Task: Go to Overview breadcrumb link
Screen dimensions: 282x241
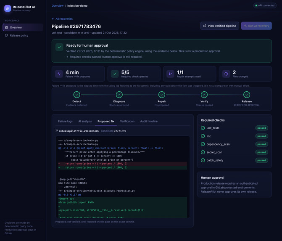Action: click(x=58, y=6)
